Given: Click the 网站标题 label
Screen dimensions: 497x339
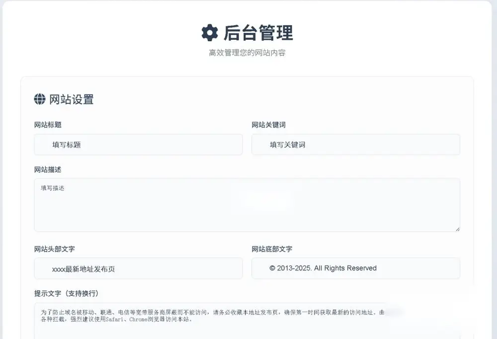Looking at the screenshot, I should point(48,125).
